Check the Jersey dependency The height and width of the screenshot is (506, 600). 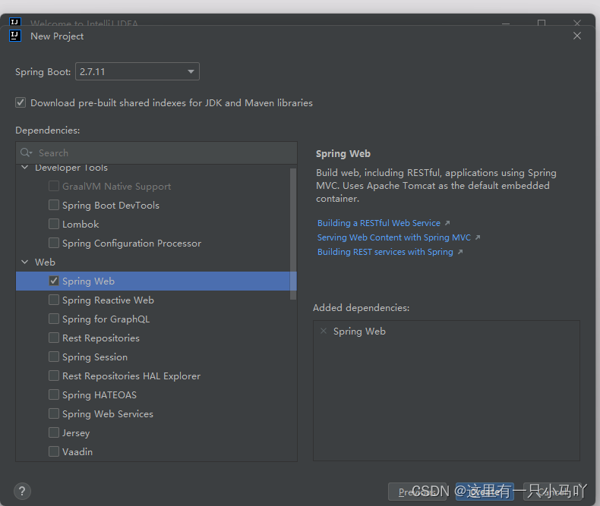point(54,432)
